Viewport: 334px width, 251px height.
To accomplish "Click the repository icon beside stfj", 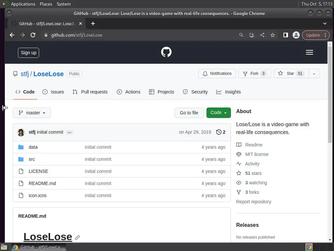I will (15, 74).
